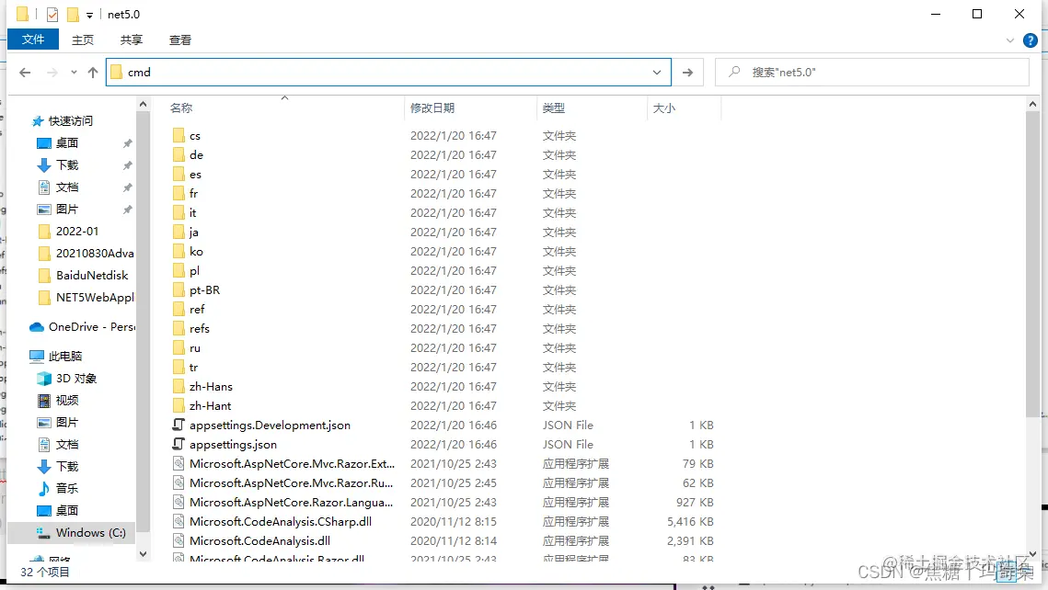This screenshot has width=1048, height=590.
Task: Sort by 类型 column header
Action: (x=553, y=108)
